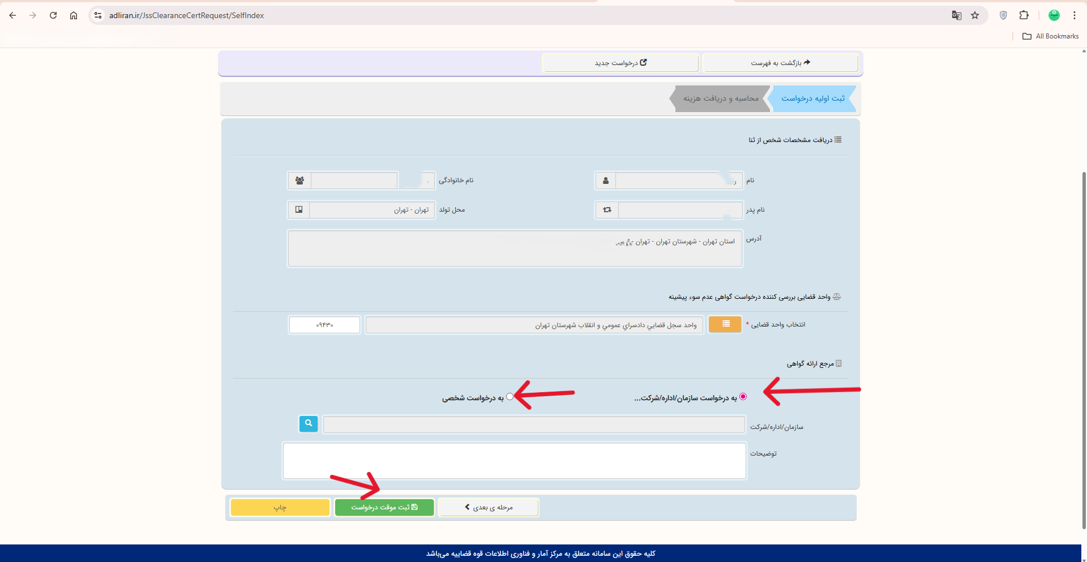Click the refresh icon beside father's name field
Image resolution: width=1087 pixels, height=562 pixels.
coord(607,210)
